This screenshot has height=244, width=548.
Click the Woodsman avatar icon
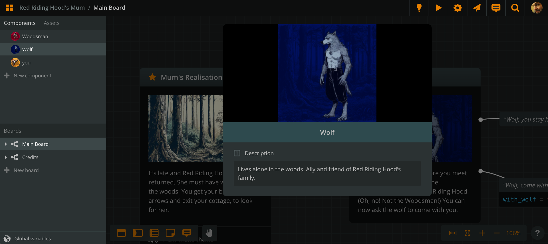[15, 36]
